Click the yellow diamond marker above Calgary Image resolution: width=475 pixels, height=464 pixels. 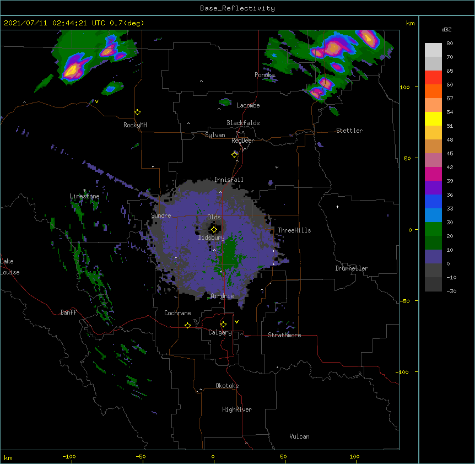click(x=223, y=325)
